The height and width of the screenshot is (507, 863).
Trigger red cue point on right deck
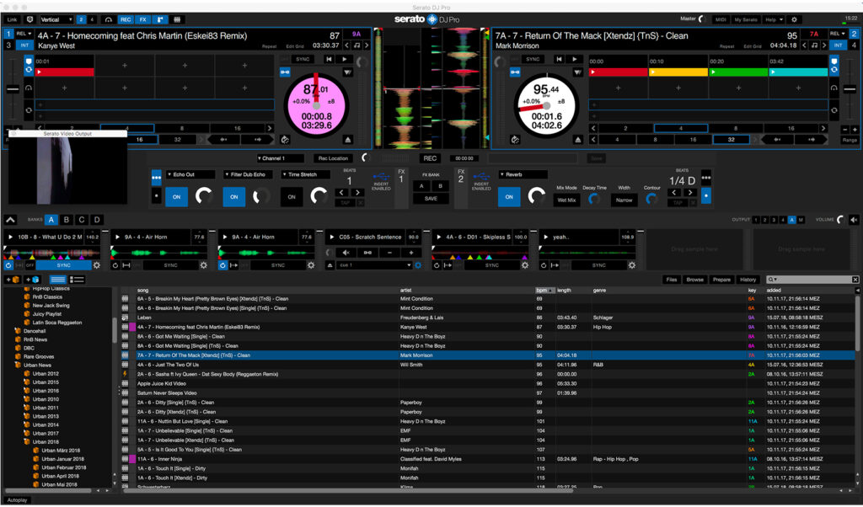[x=618, y=72]
